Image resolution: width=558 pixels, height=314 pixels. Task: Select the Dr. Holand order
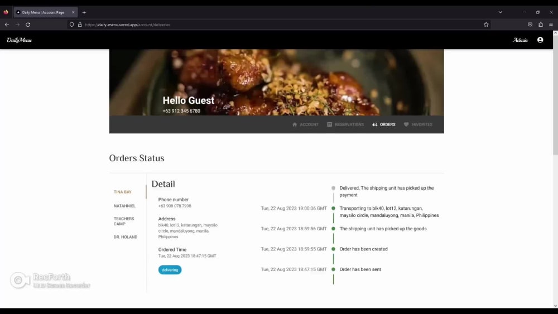[125, 237]
